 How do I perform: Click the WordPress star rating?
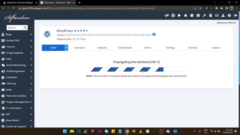point(81,31)
